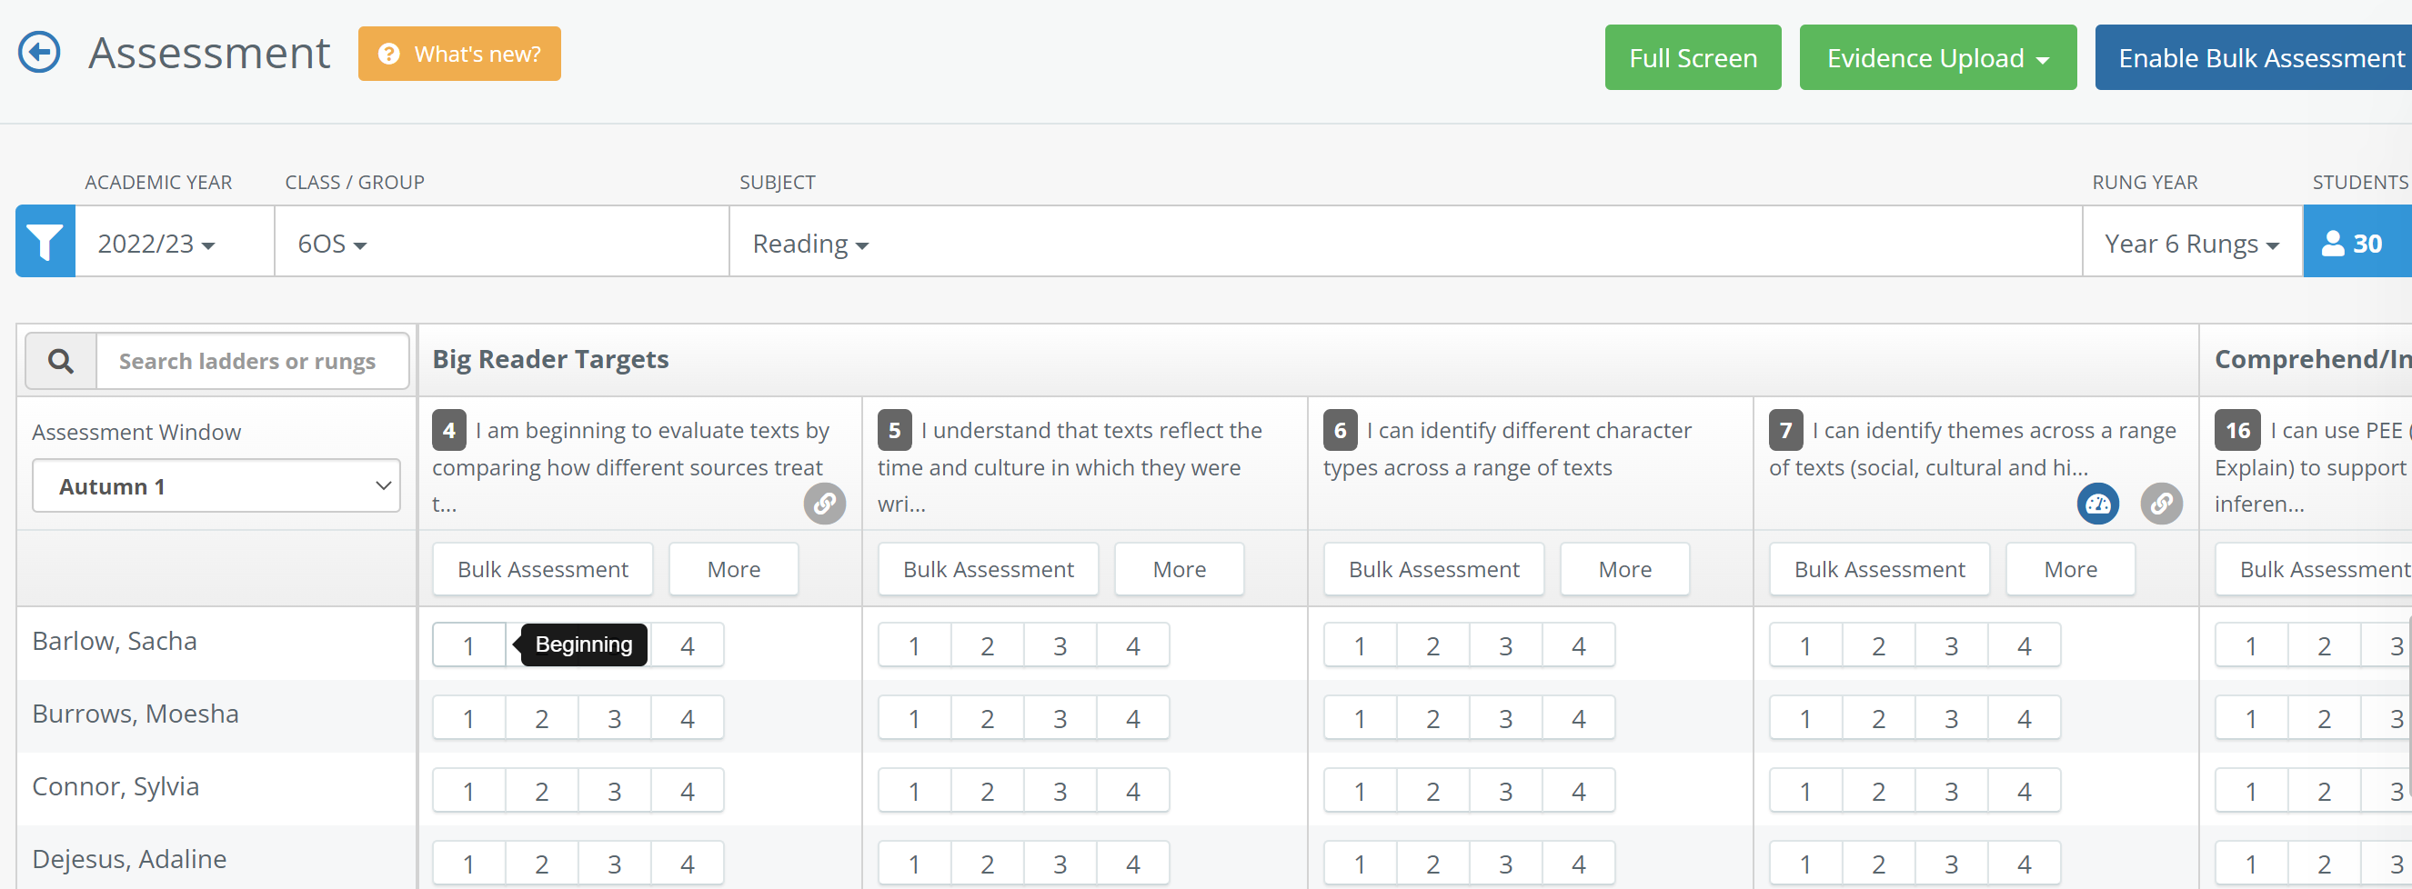Open the Evidence Upload menu
Image resolution: width=2412 pixels, height=889 pixels.
(1937, 58)
